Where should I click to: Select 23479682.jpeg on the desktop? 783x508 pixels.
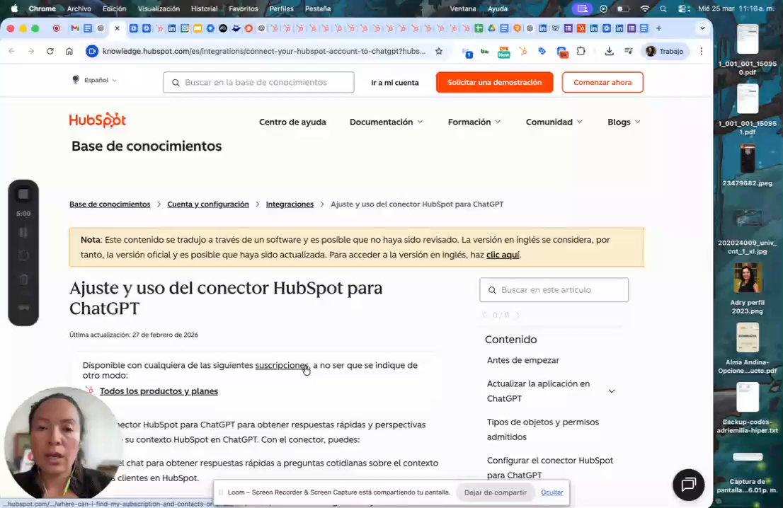pos(748,165)
